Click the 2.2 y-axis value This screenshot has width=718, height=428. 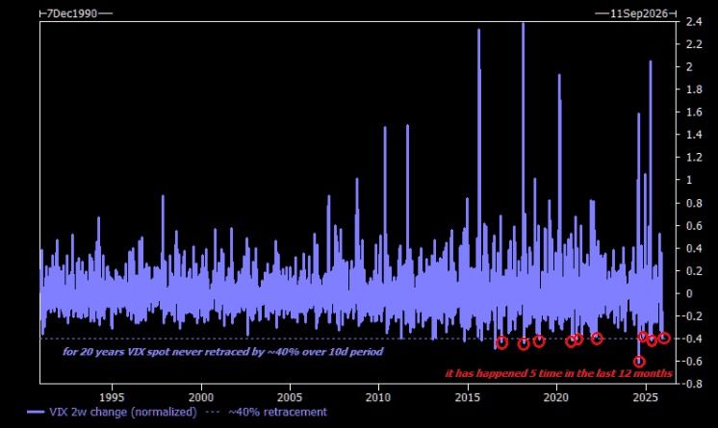click(694, 44)
